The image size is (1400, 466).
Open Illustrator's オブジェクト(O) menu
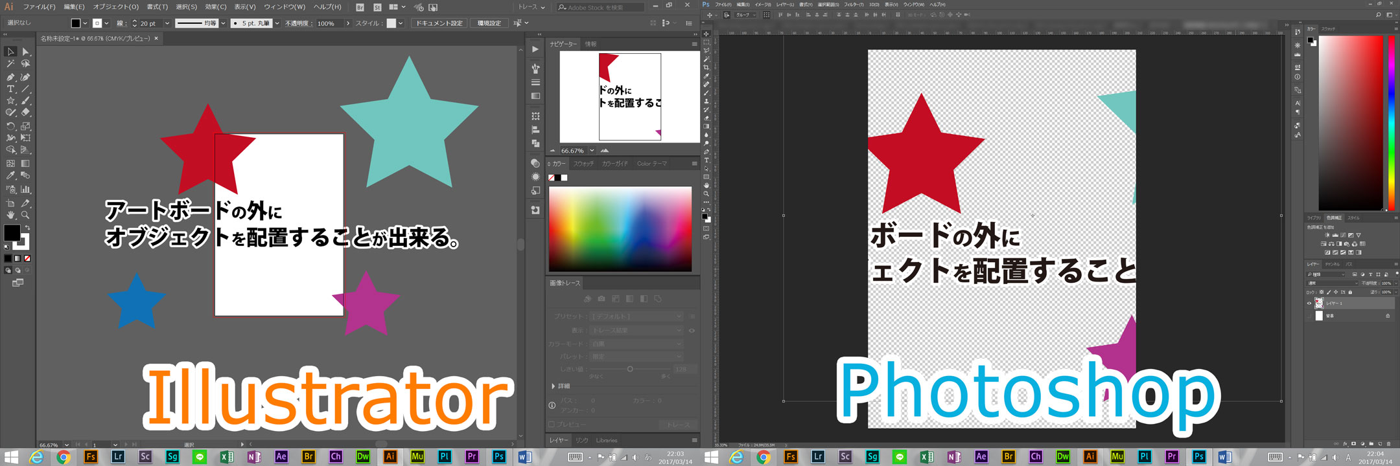pos(116,7)
